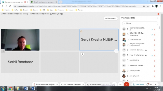Click the browser back arrow

(x=3, y=6)
